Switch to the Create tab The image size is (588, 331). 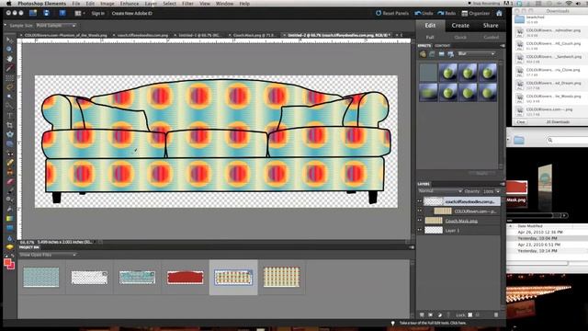460,26
